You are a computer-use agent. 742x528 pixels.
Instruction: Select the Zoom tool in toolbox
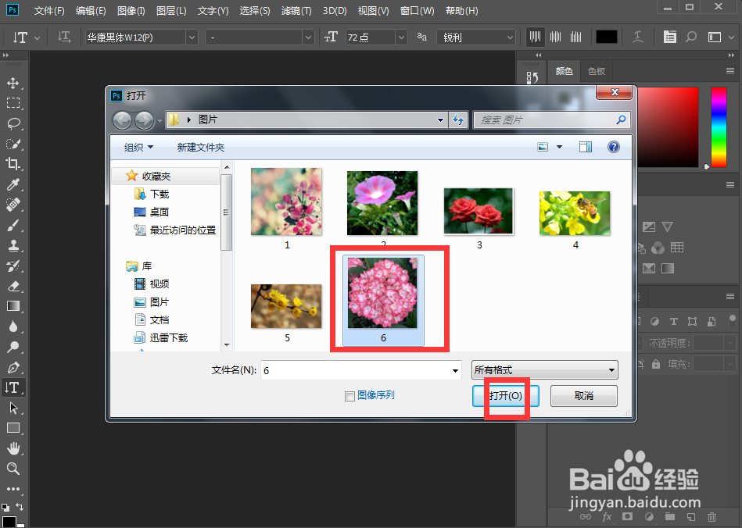[x=13, y=469]
